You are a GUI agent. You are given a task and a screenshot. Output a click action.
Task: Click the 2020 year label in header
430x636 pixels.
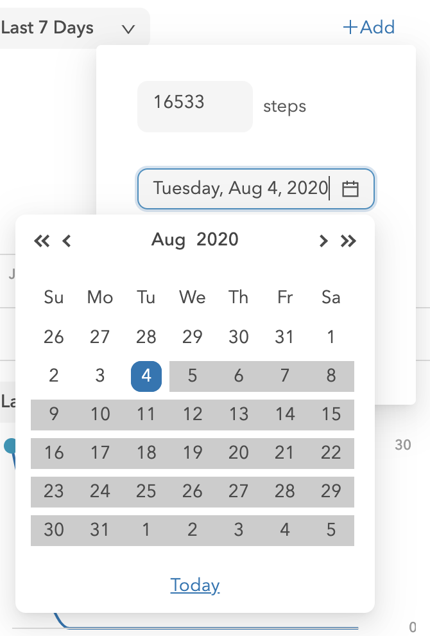tap(218, 240)
